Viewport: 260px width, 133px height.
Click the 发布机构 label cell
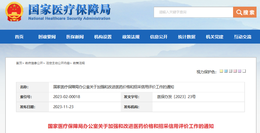tap(137, 107)
